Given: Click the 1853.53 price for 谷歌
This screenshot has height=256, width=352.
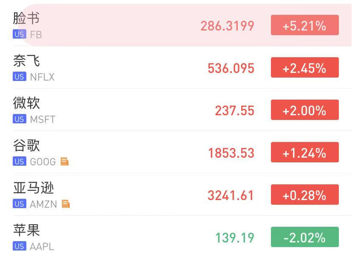Looking at the screenshot, I should (231, 153).
